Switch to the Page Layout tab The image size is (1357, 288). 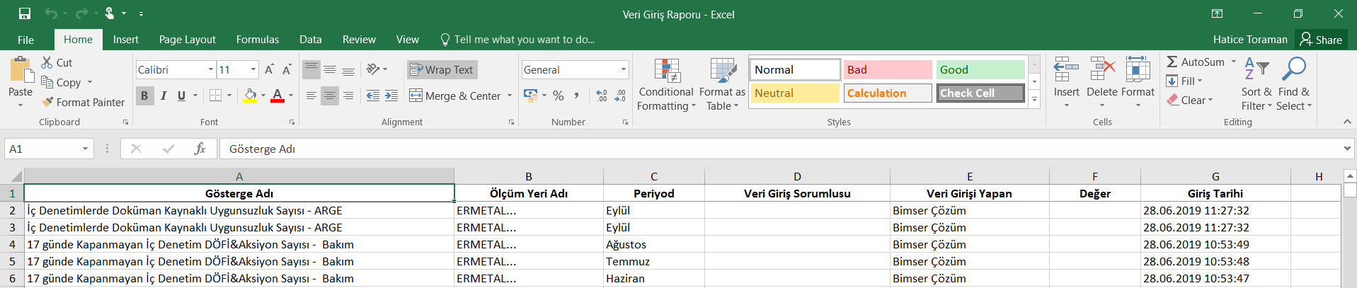point(187,40)
